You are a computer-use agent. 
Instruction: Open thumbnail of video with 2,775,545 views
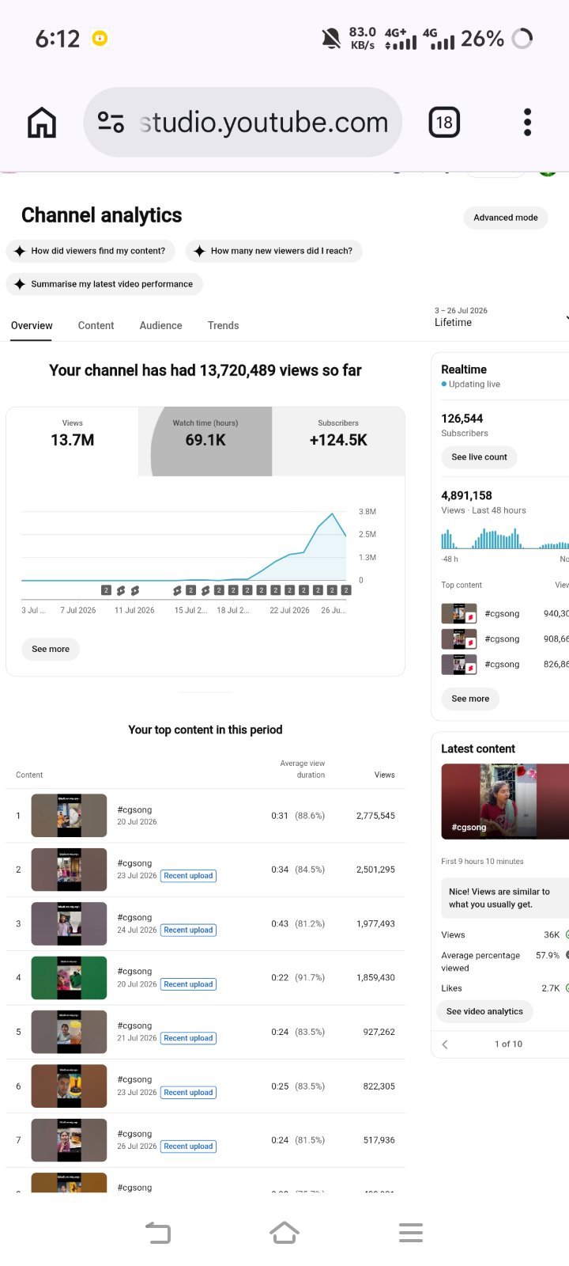tap(69, 816)
